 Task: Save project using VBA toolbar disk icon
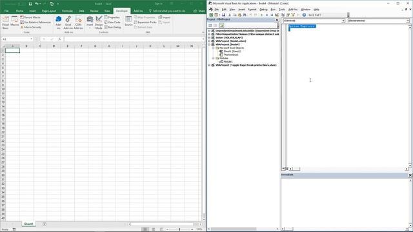click(x=223, y=15)
